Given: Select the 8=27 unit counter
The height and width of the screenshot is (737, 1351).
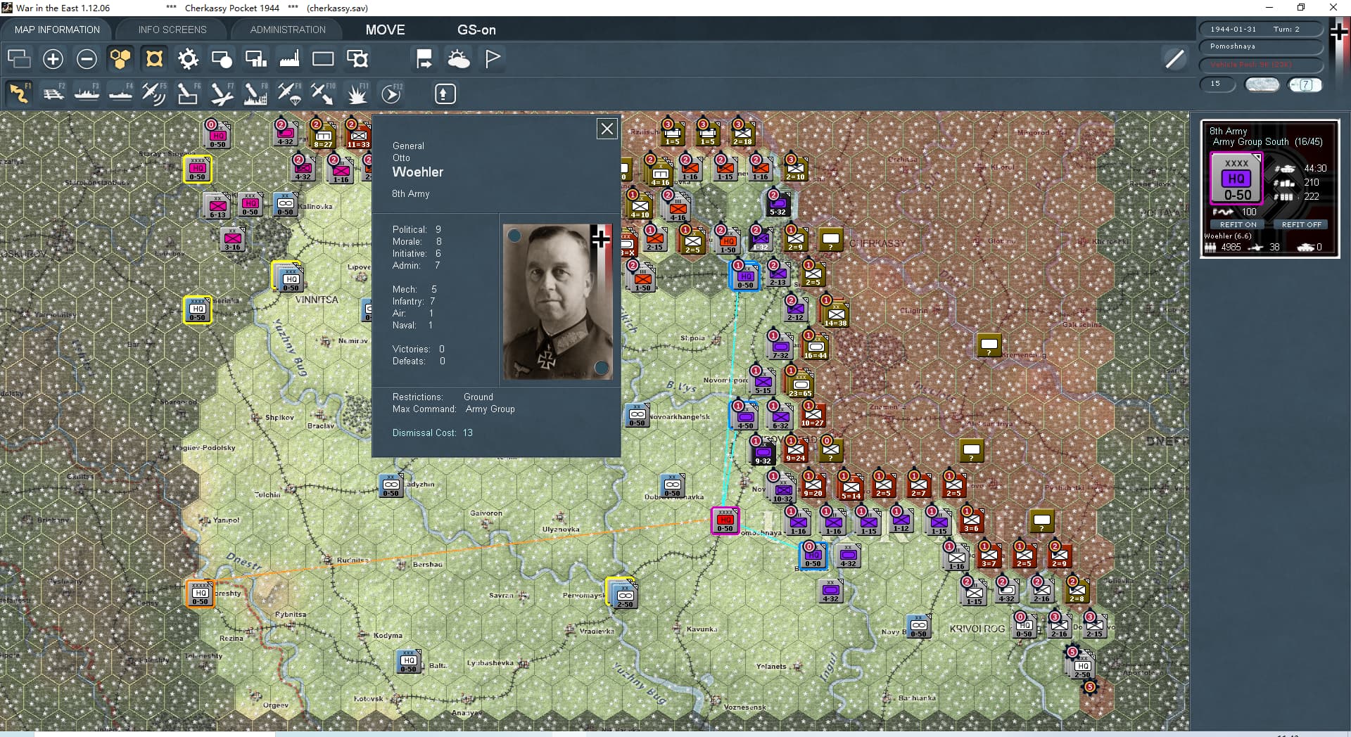Looking at the screenshot, I should [x=323, y=136].
